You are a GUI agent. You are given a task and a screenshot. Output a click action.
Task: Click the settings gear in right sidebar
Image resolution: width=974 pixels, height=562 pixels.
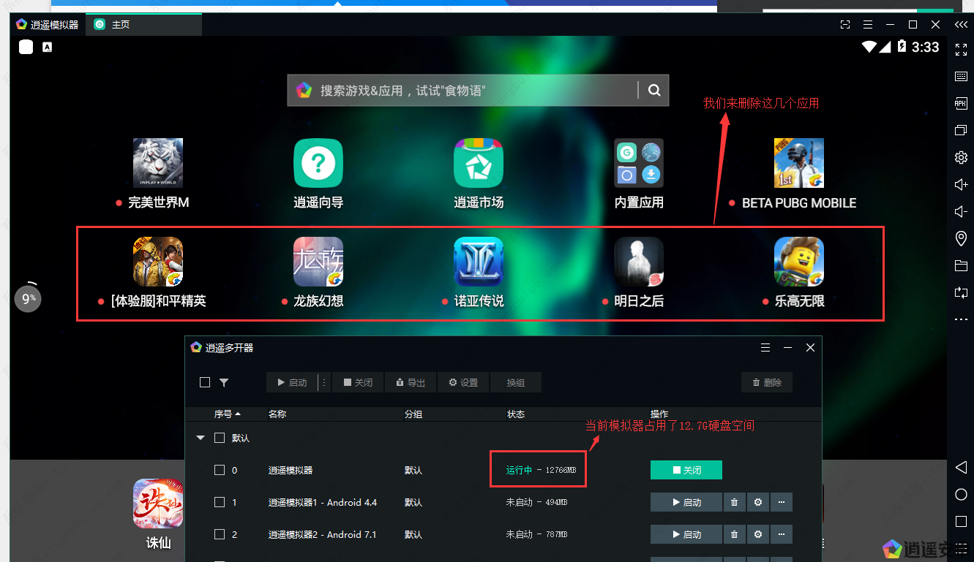pyautogui.click(x=961, y=157)
